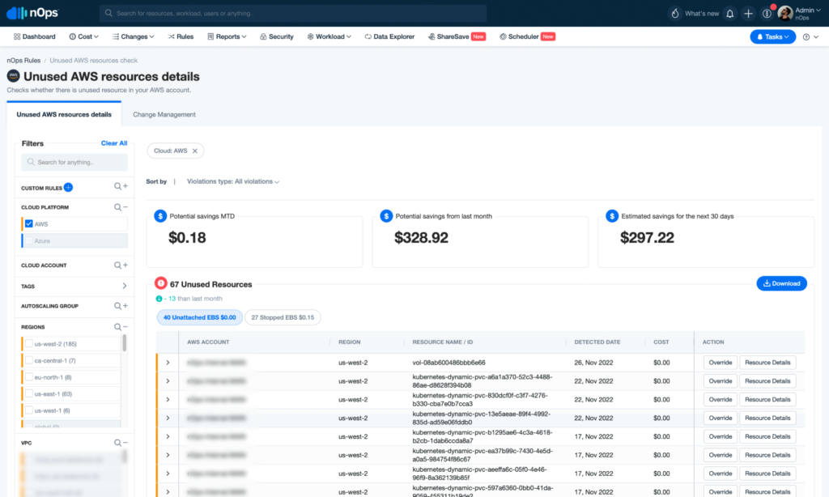The height and width of the screenshot is (497, 829).
Task: Open the help question mark icon
Action: tap(806, 37)
